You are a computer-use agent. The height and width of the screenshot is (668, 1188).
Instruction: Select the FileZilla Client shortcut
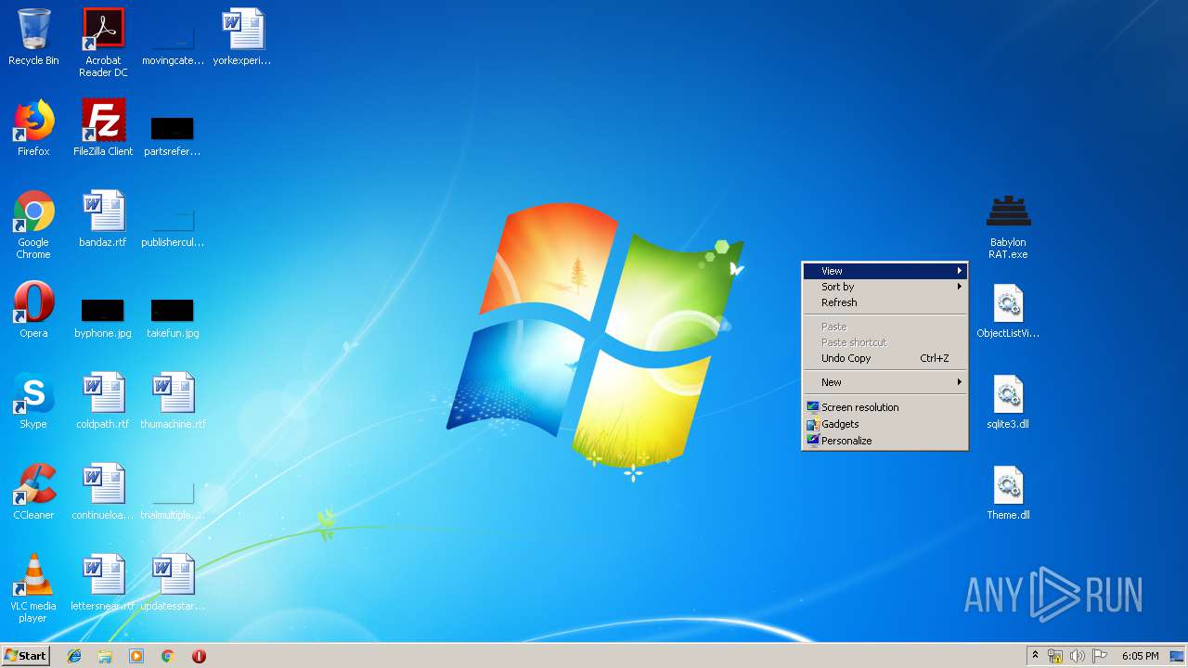coord(103,128)
